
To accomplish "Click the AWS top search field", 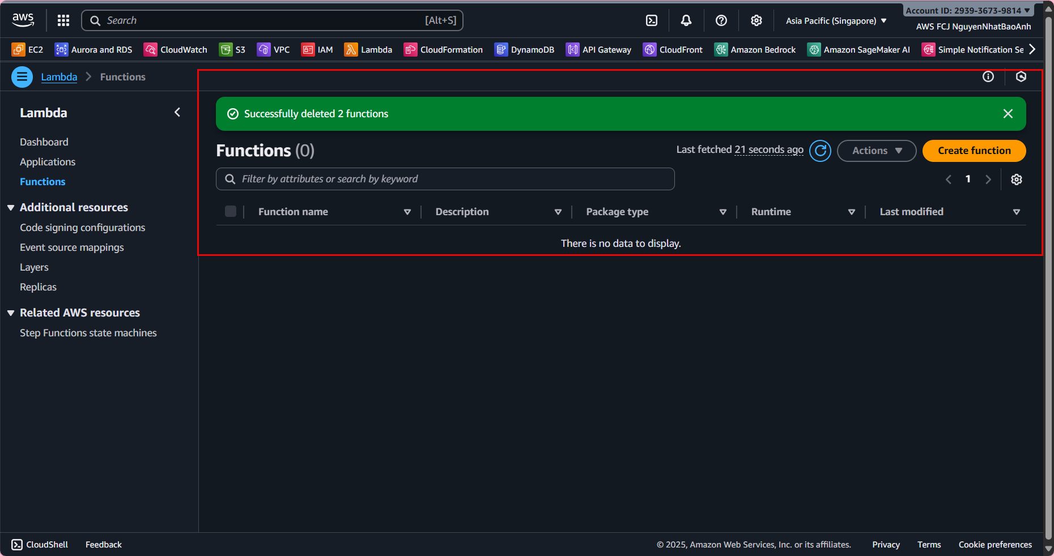I will (x=273, y=20).
